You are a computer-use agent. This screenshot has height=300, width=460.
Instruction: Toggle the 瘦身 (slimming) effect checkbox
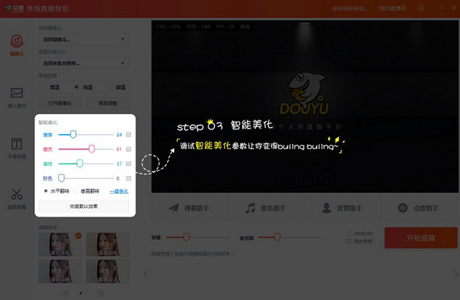[x=129, y=135]
